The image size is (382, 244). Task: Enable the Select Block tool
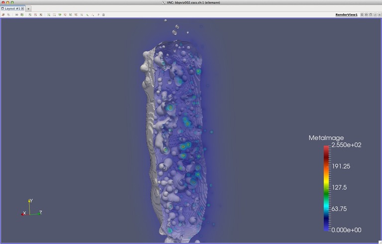click(x=82, y=14)
